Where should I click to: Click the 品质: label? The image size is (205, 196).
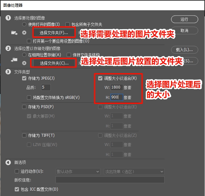tap(31, 88)
